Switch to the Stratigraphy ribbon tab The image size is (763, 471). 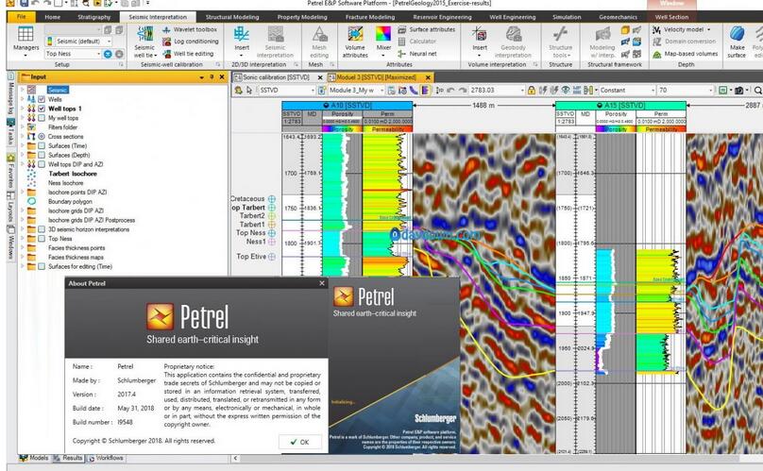(x=93, y=17)
